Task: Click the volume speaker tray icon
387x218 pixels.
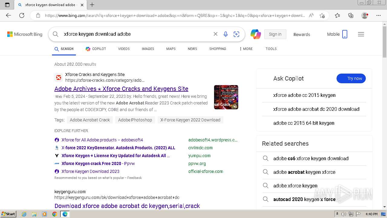Action: point(344,214)
